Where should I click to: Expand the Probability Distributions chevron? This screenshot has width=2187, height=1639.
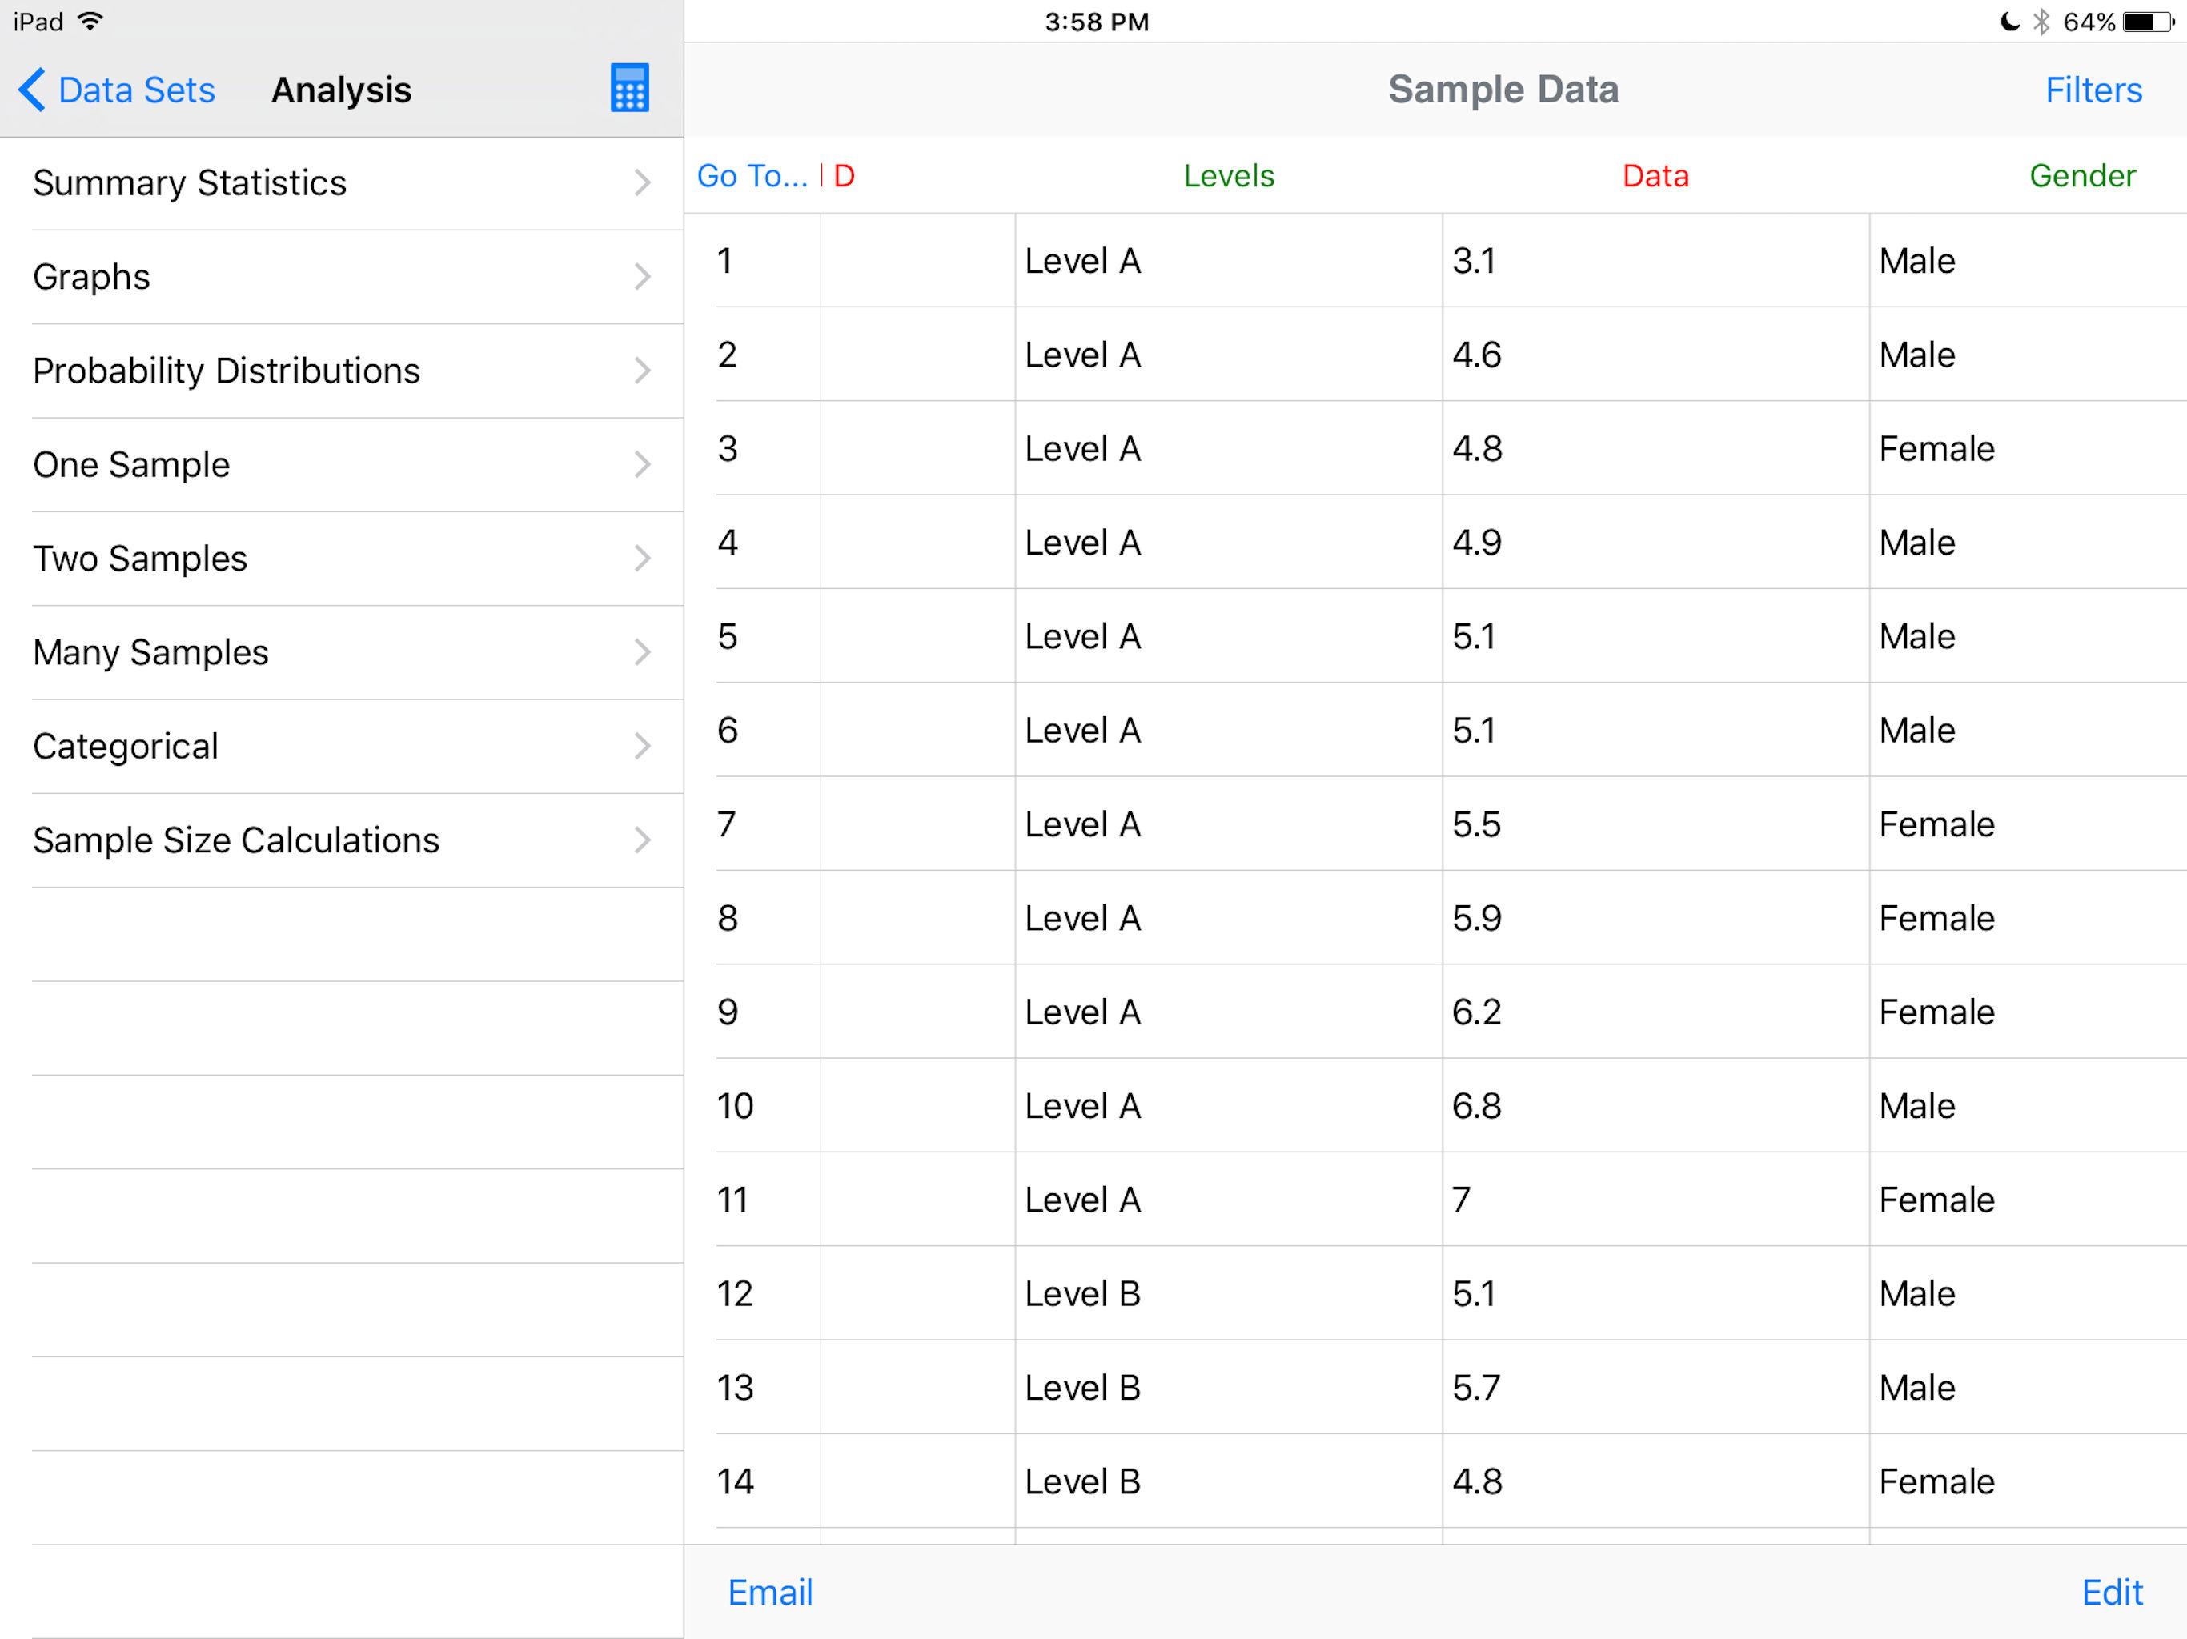pos(642,371)
